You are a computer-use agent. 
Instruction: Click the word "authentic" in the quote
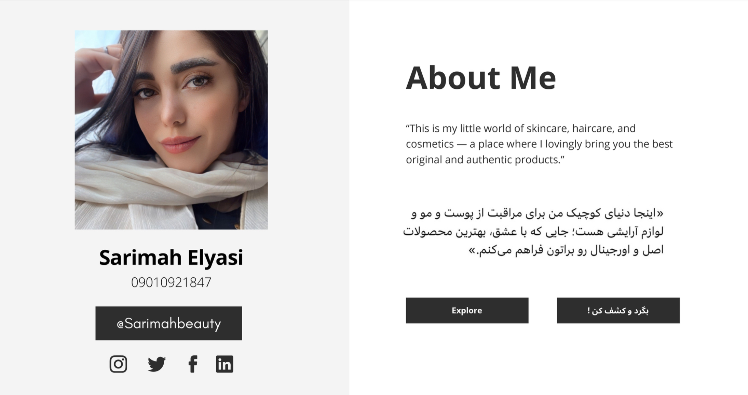(489, 160)
